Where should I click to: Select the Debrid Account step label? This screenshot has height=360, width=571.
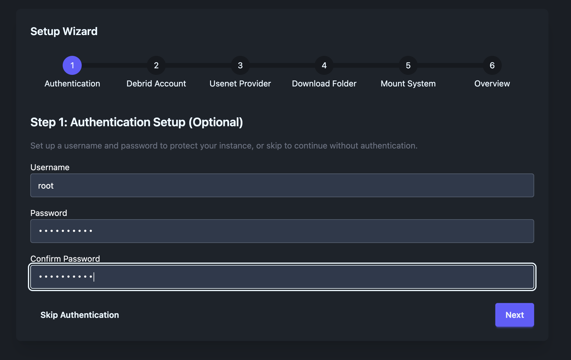point(156,83)
